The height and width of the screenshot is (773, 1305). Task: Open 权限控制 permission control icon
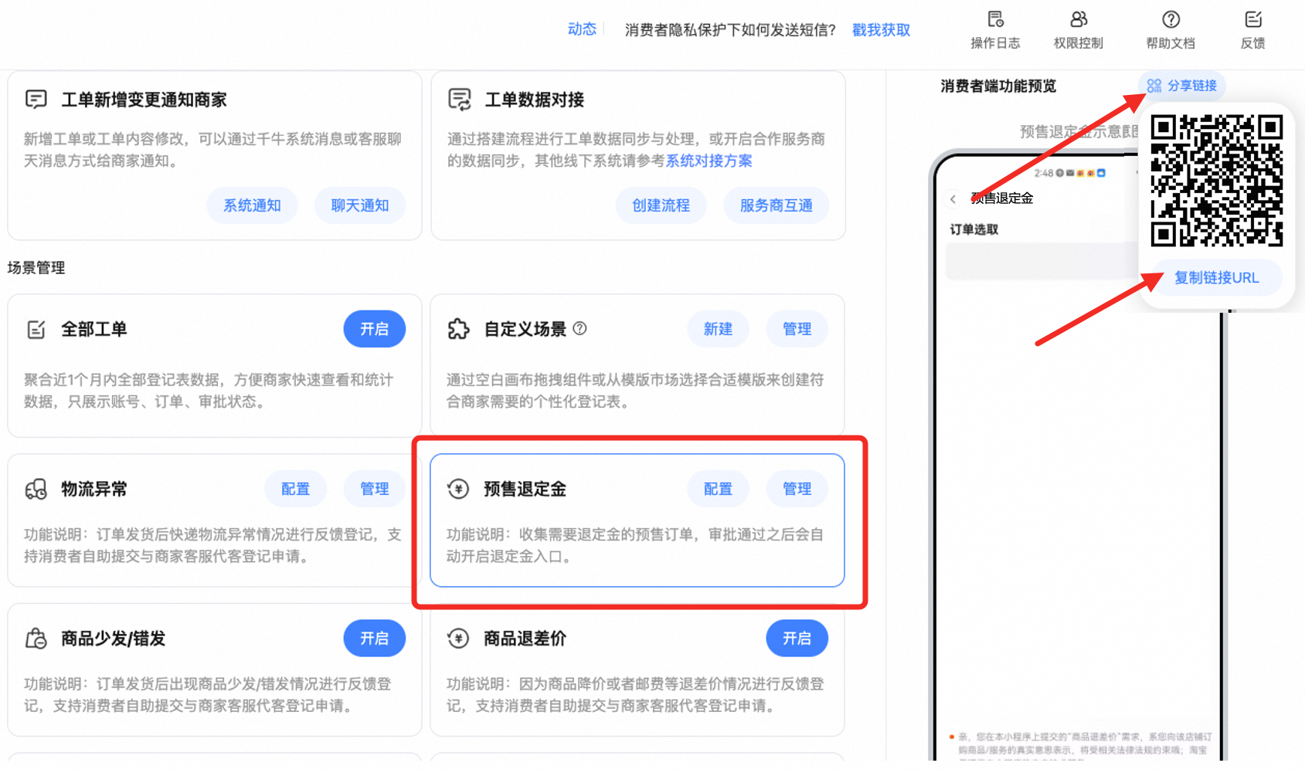click(x=1079, y=20)
